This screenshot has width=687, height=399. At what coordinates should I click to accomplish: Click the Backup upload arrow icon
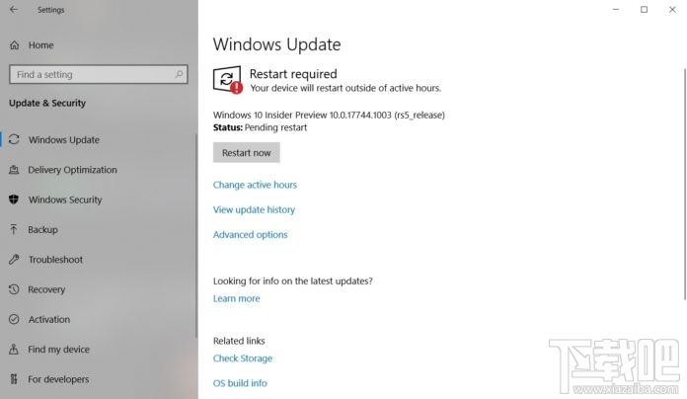tap(14, 229)
